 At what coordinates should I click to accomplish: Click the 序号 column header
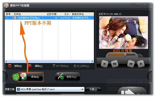coord(9,14)
